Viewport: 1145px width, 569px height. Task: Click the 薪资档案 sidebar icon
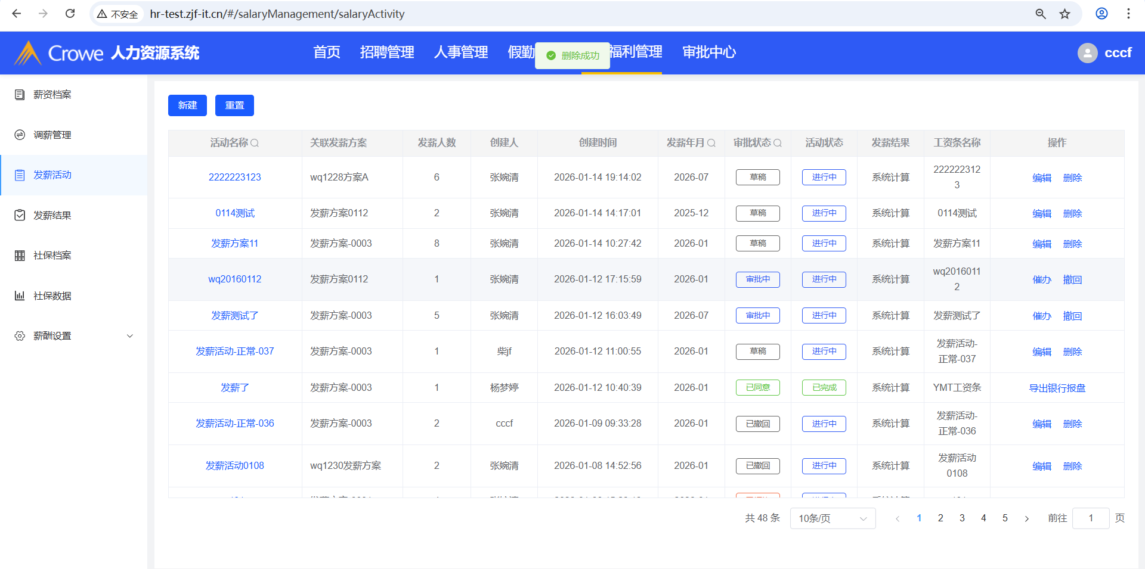20,95
